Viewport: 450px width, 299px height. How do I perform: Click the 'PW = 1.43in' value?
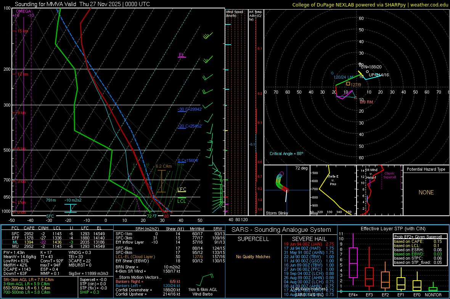14,252
